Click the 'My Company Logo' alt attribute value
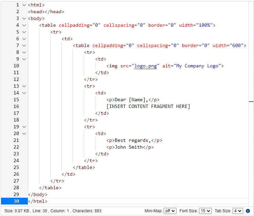The image size is (254, 216). (197, 66)
